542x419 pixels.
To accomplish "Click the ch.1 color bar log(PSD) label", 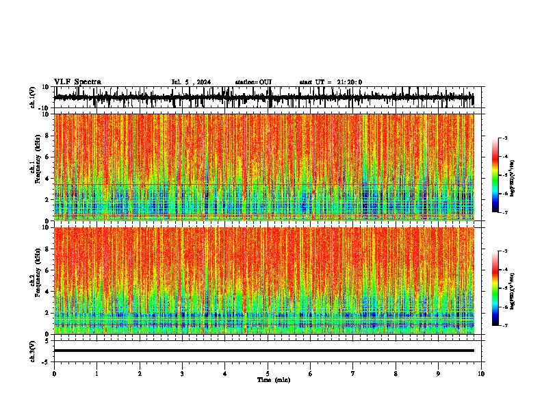I will [513, 178].
